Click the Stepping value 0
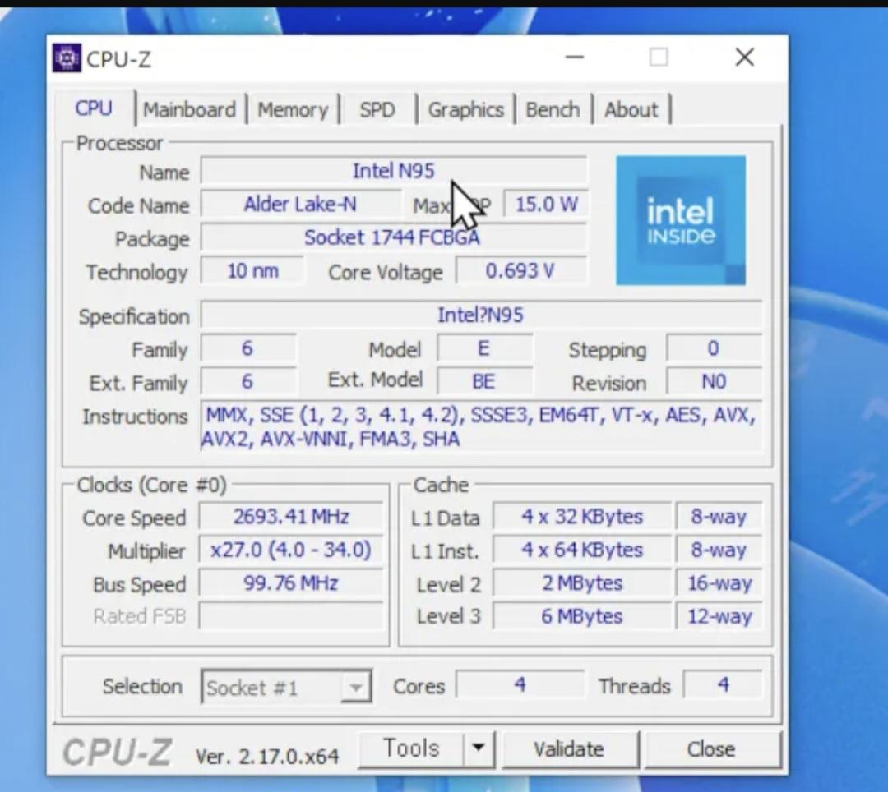This screenshot has height=792, width=888. (x=714, y=348)
